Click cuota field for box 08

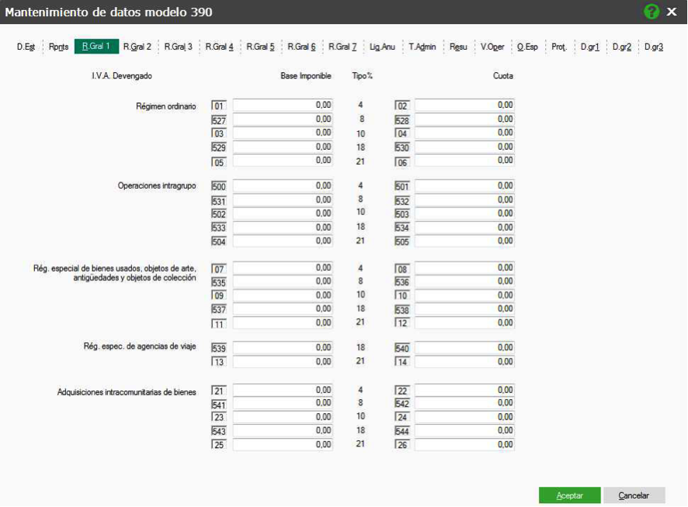point(464,268)
